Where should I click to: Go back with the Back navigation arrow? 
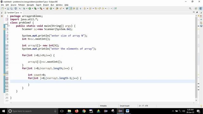click(103, 9)
